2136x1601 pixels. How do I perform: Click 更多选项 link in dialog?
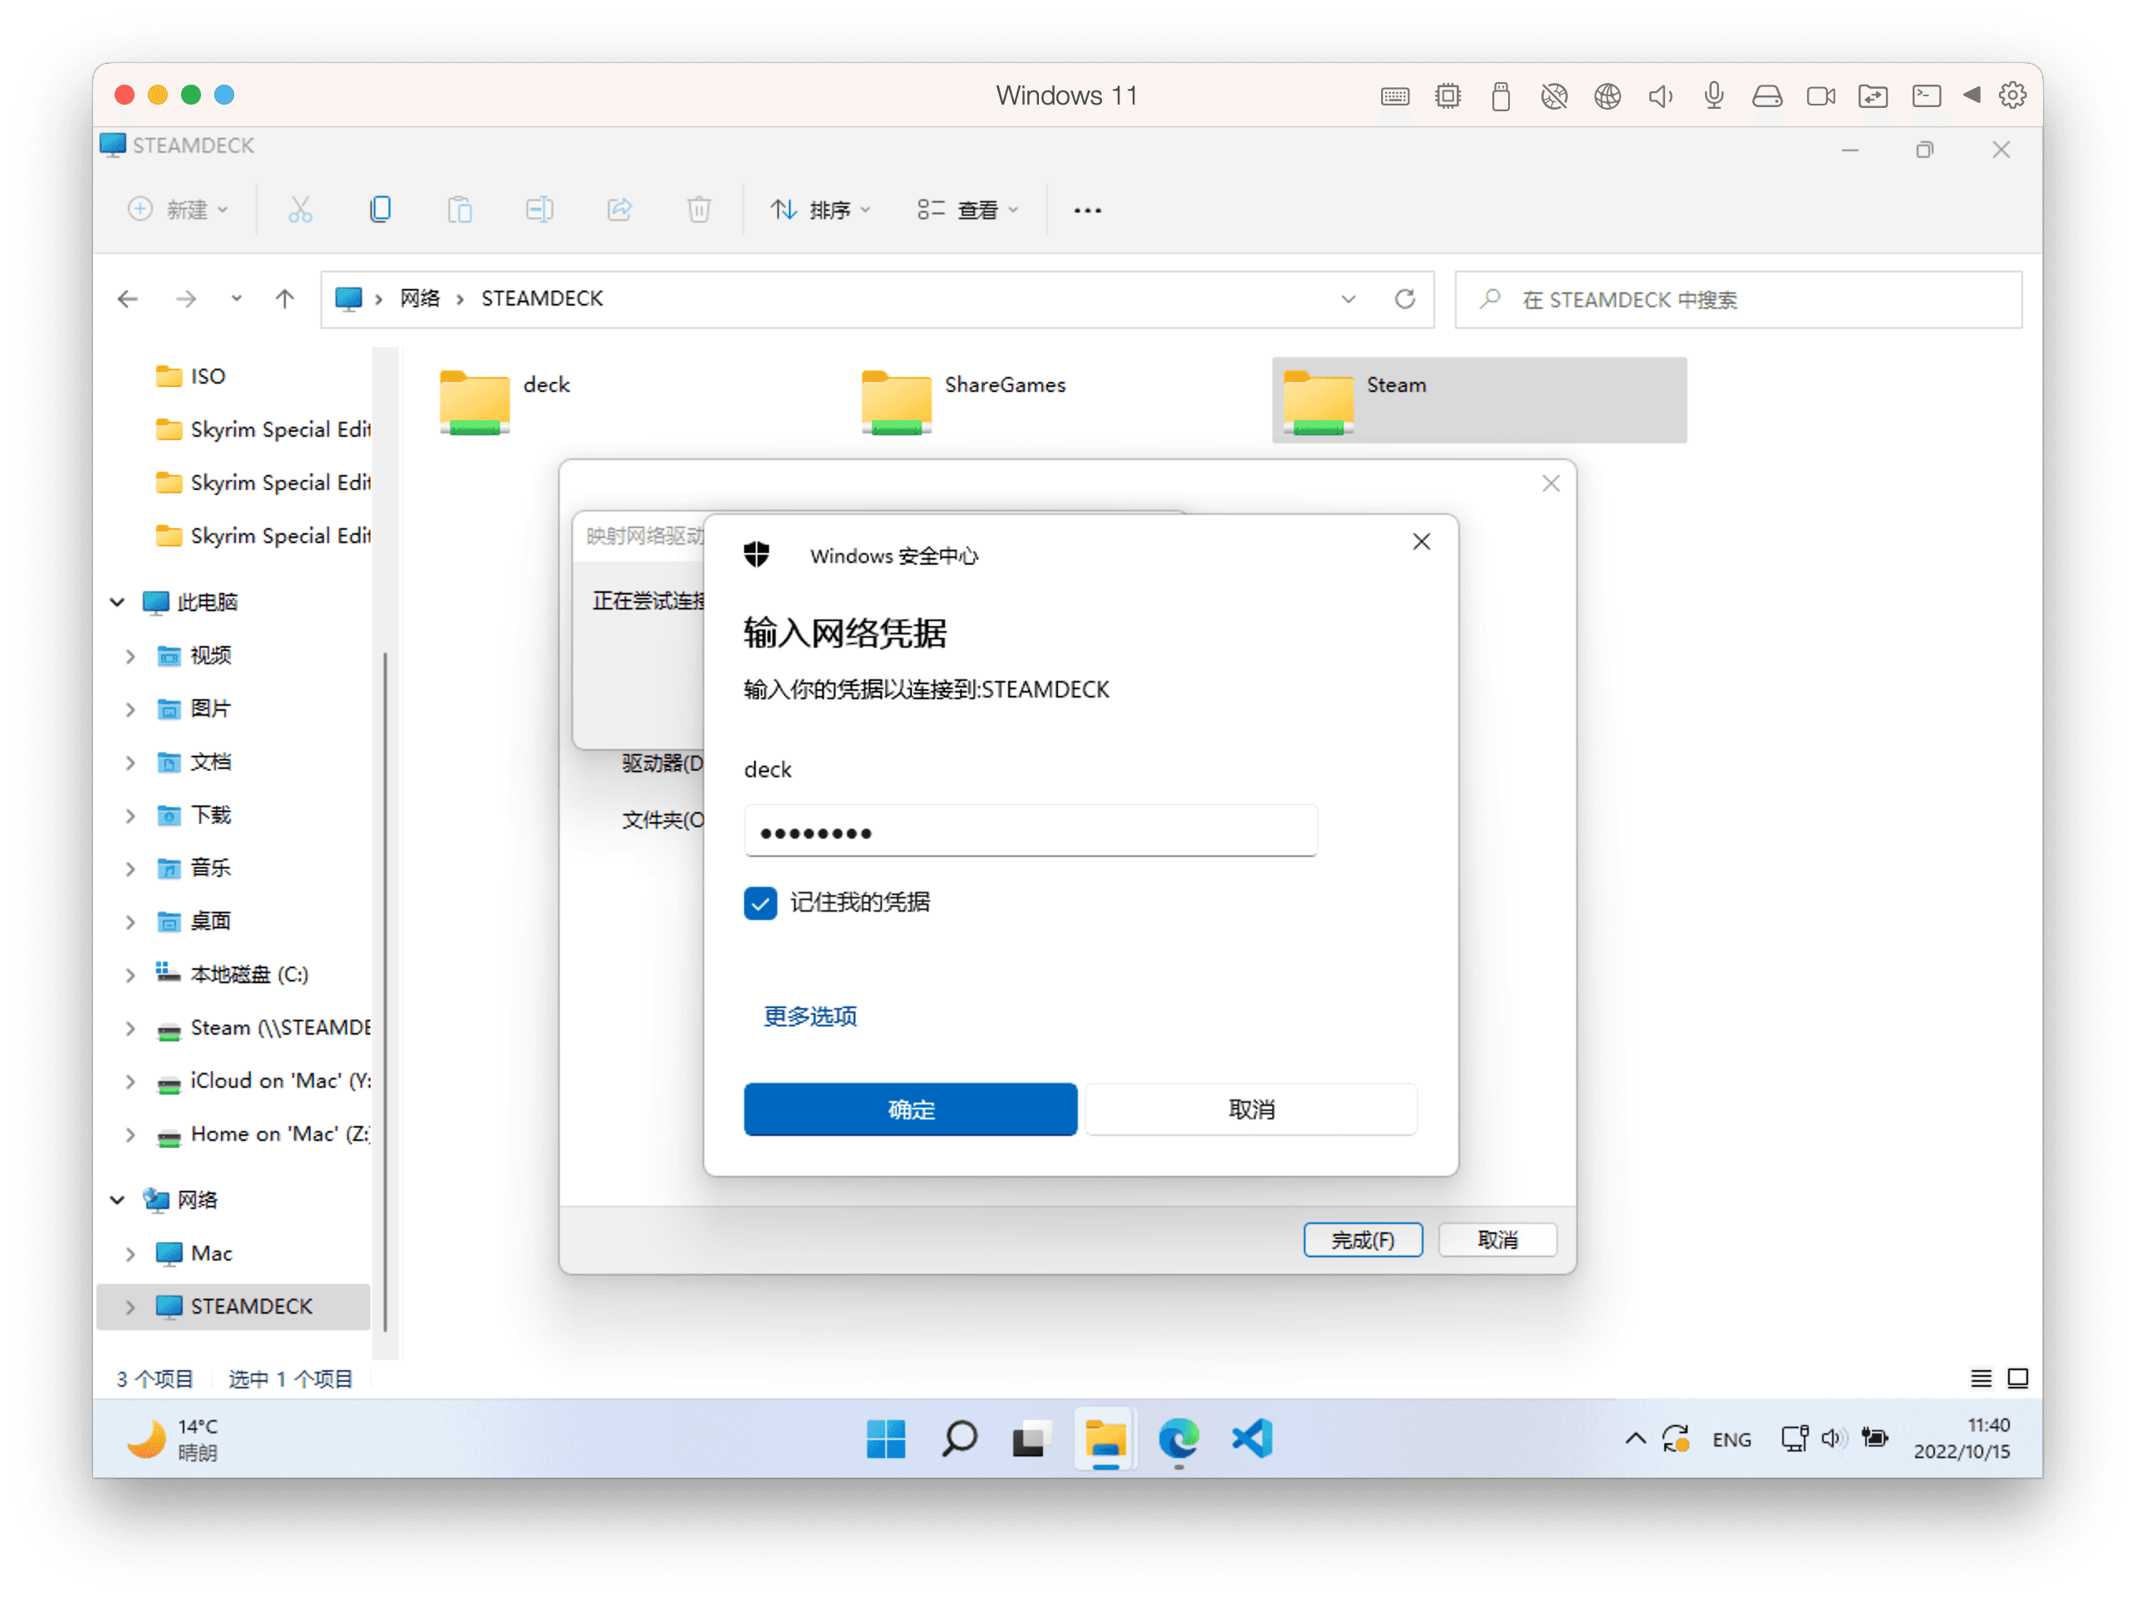pos(812,1016)
